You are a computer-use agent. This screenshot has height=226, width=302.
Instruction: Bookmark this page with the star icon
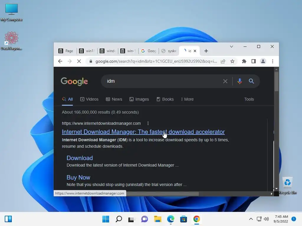[232, 61]
